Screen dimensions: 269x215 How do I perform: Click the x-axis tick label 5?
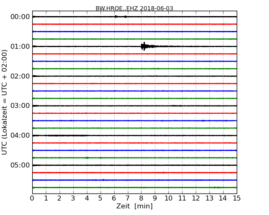[100, 198]
